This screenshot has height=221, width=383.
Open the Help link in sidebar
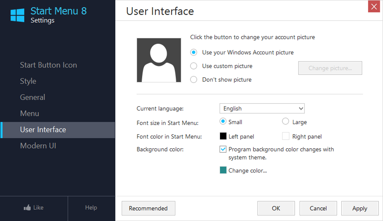click(x=91, y=207)
